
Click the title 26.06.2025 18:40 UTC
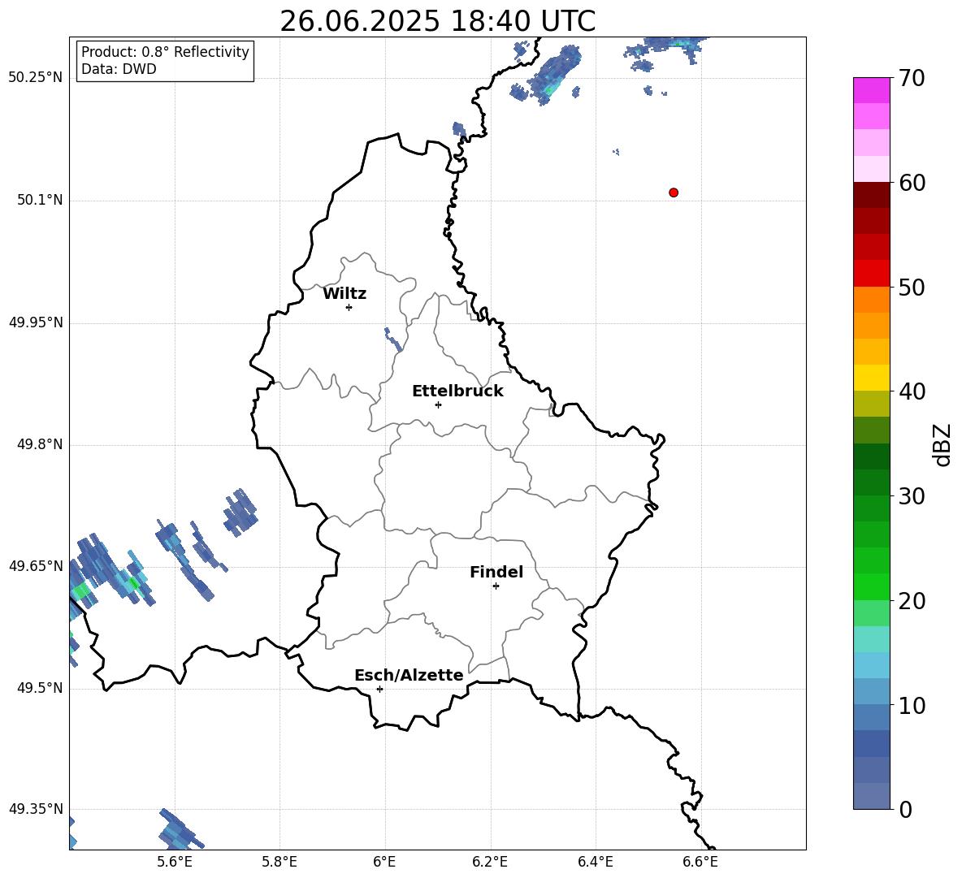[x=437, y=21]
